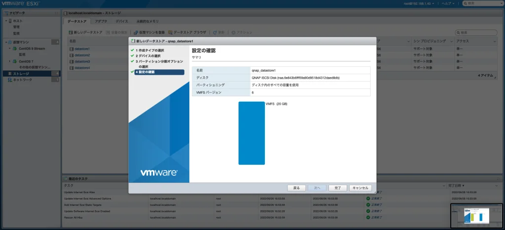Click the global 検索 field in header
This screenshot has width=505, height=230.
pos(483,3)
